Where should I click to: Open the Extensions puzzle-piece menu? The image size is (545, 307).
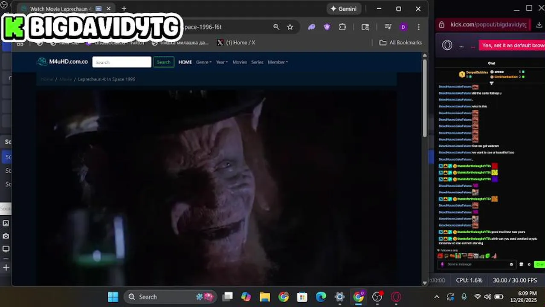[342, 27]
